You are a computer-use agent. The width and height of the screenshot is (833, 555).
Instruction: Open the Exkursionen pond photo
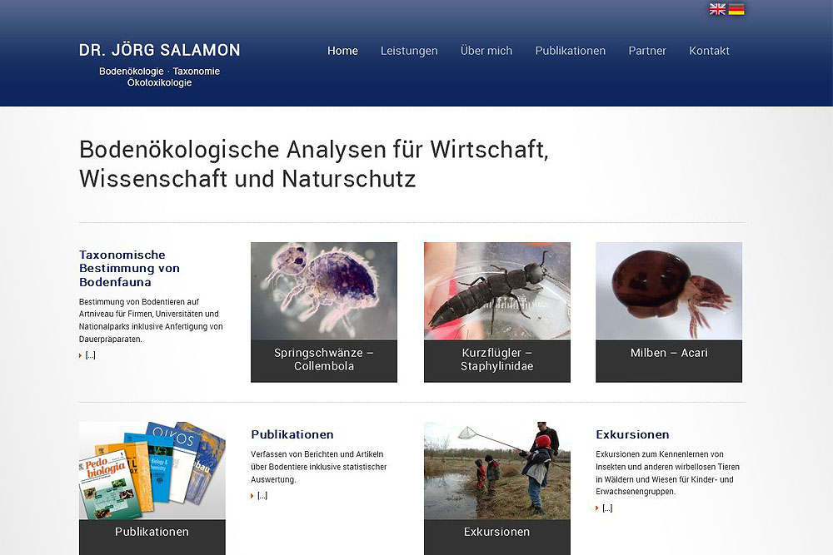497,470
